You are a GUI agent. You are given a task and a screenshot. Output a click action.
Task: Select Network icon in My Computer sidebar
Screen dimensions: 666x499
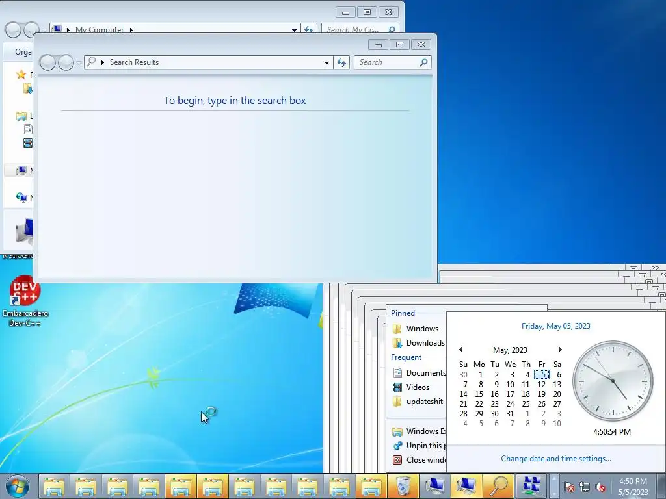point(21,198)
